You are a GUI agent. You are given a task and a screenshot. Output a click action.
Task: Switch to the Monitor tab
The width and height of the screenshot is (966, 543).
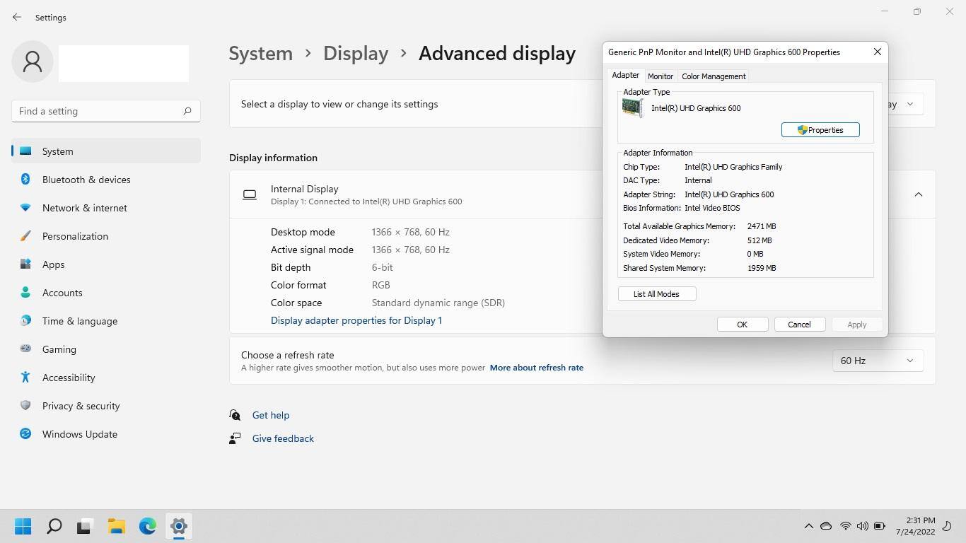[x=660, y=76]
